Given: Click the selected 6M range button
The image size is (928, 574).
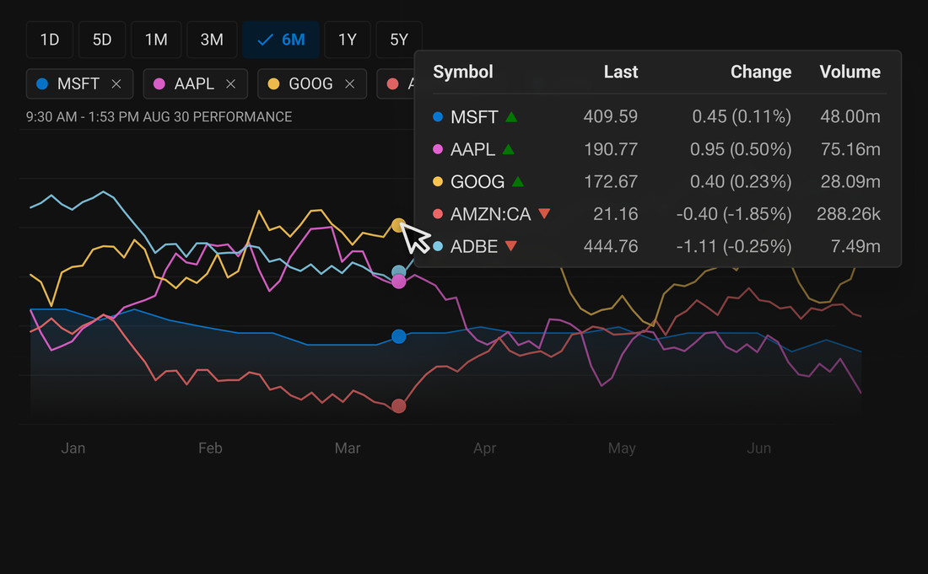Looking at the screenshot, I should (x=281, y=40).
